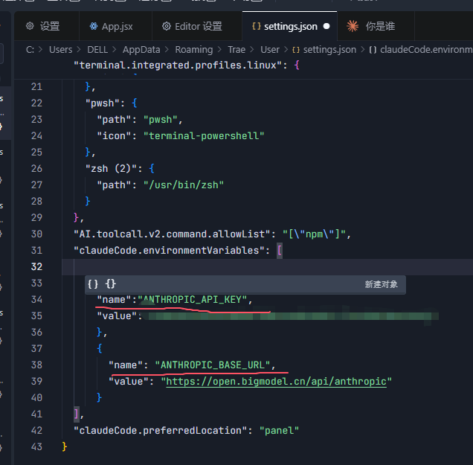Viewport: 473px width, 465px height.
Task: Click the gear icon on the 设置 tab
Action: click(30, 26)
